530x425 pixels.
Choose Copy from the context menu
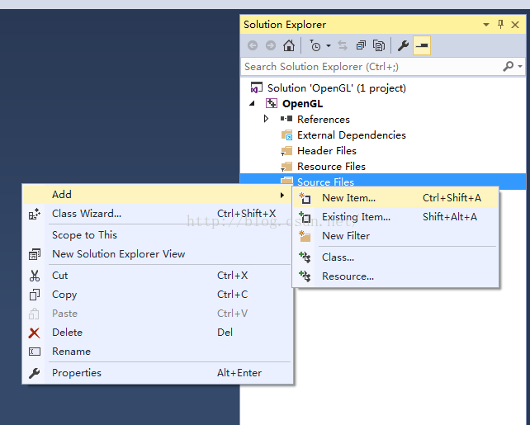pos(157,295)
